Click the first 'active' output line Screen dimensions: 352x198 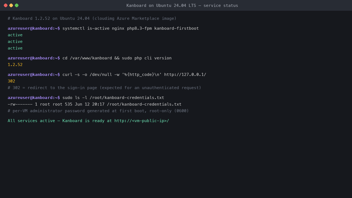click(x=15, y=35)
